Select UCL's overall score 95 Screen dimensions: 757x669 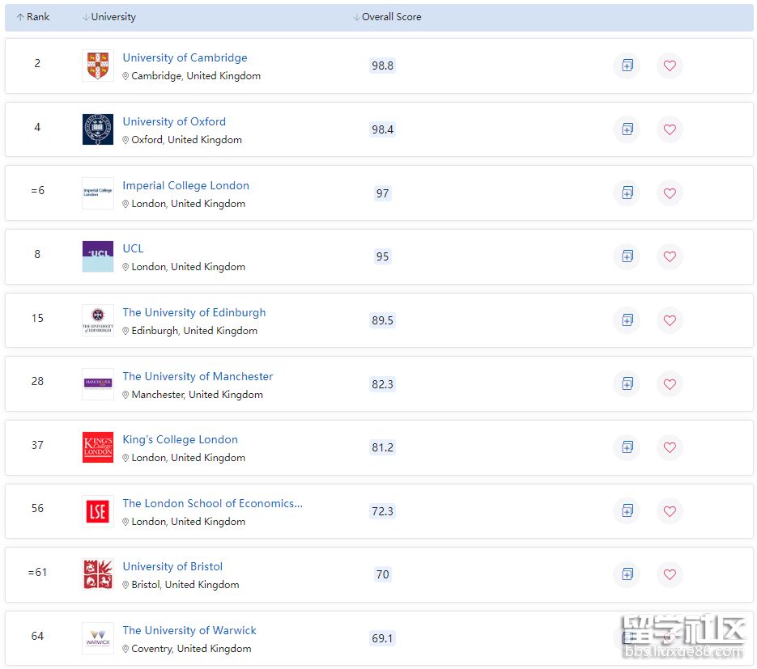382,256
